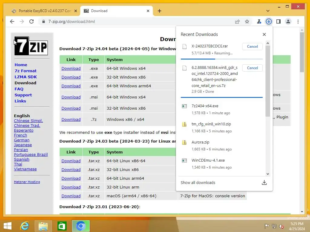Open the side panel icon

pos(279,21)
